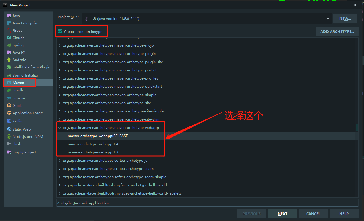Close the New Project dialog

tap(355, 5)
